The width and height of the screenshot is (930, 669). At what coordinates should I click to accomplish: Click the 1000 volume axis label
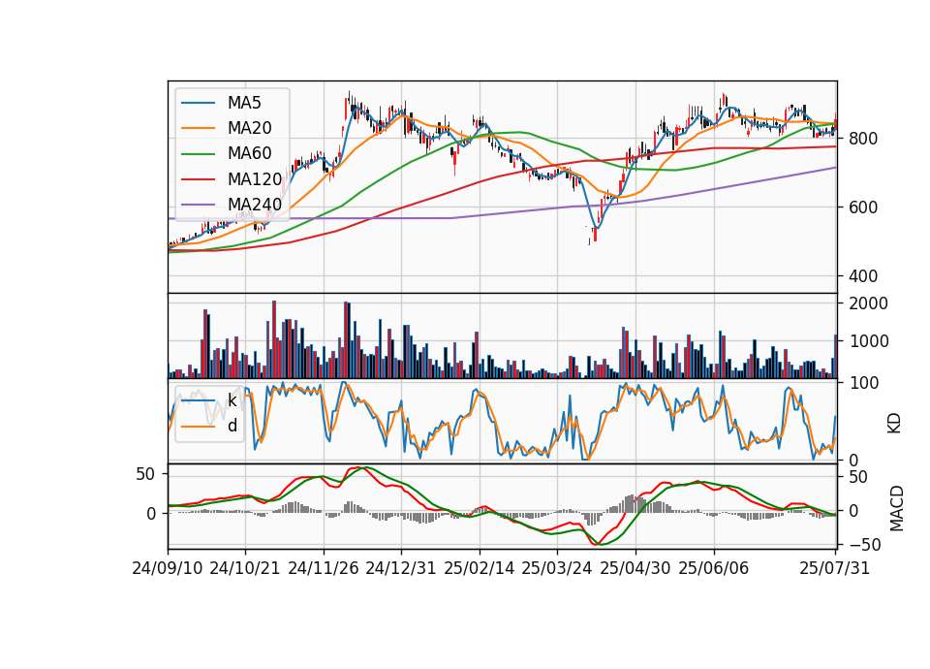[x=868, y=342]
